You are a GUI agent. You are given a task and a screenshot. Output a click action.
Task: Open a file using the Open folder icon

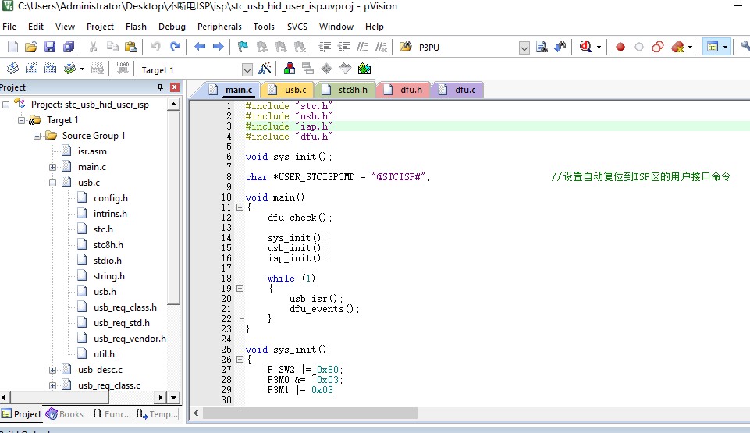[31, 47]
